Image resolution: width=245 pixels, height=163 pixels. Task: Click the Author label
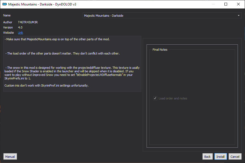pos(8,22)
